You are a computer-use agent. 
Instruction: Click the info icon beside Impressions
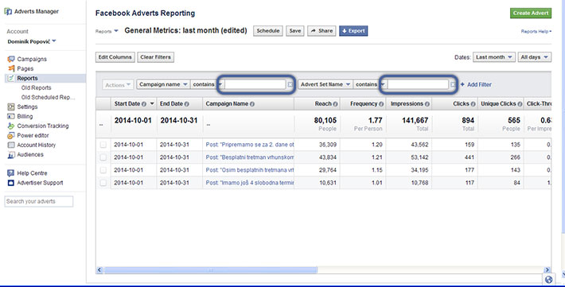coord(427,104)
